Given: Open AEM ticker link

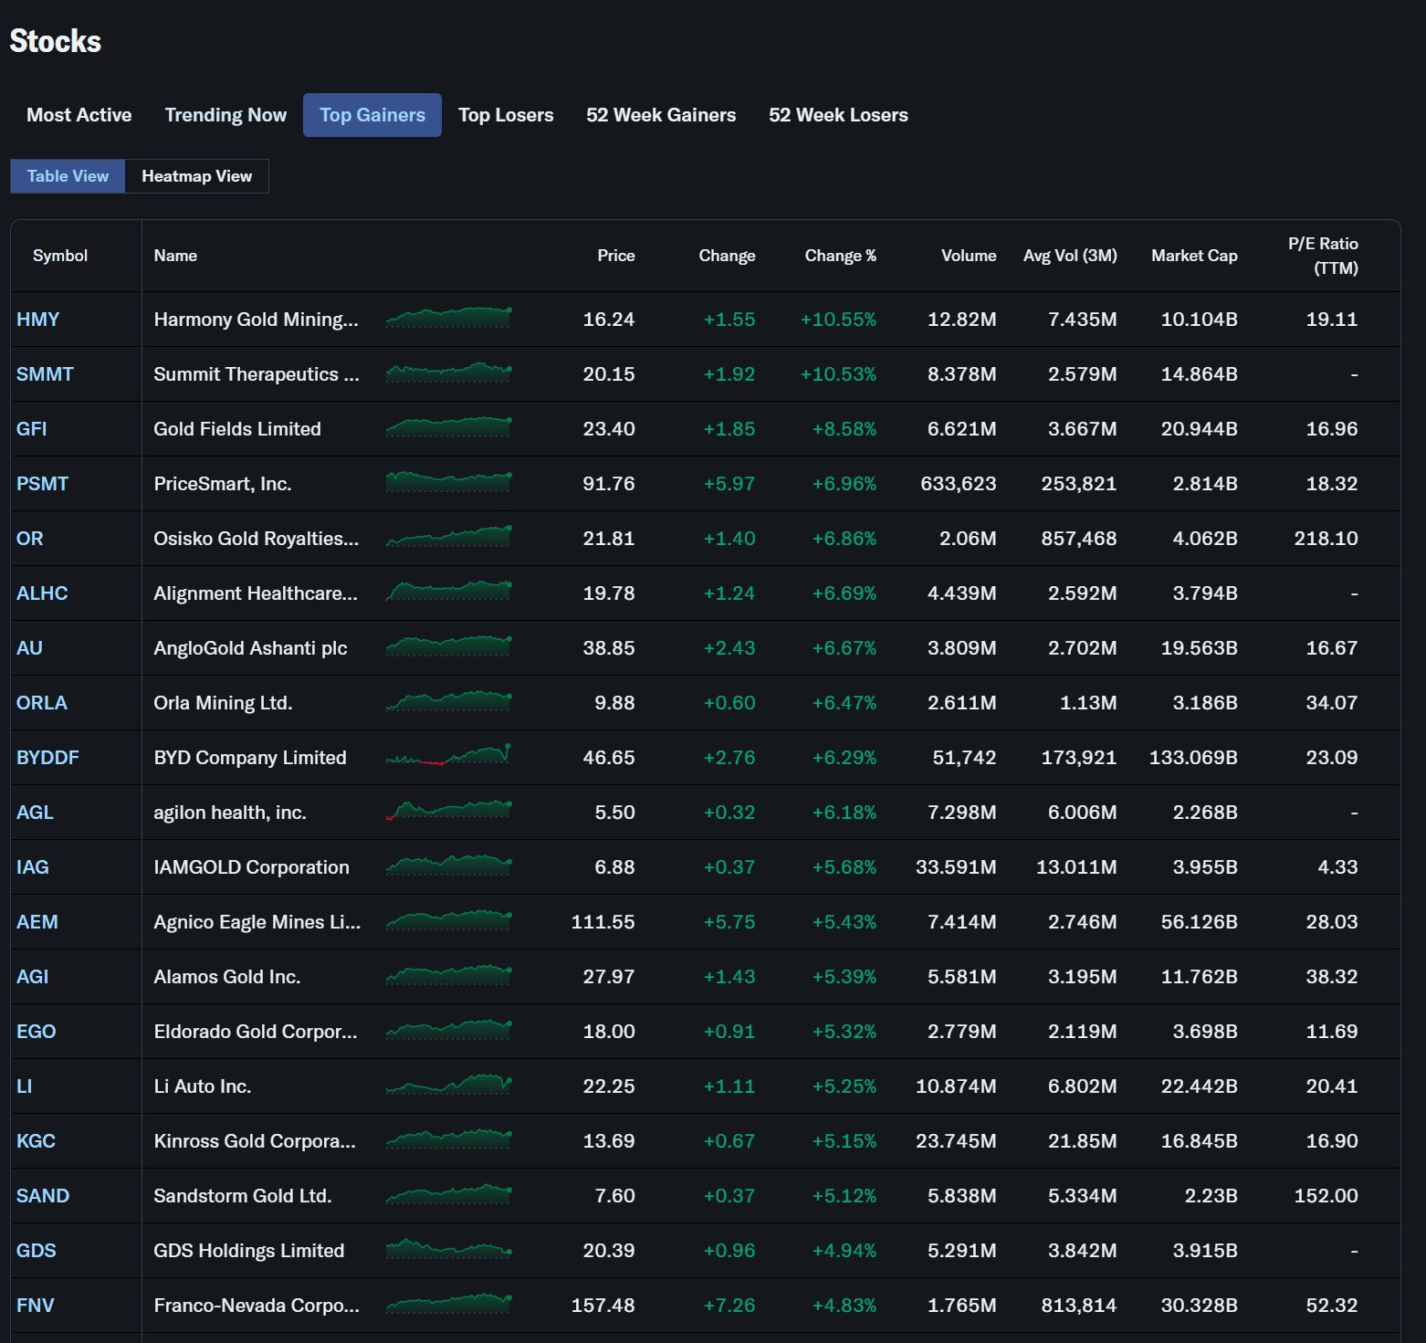Looking at the screenshot, I should tap(37, 922).
